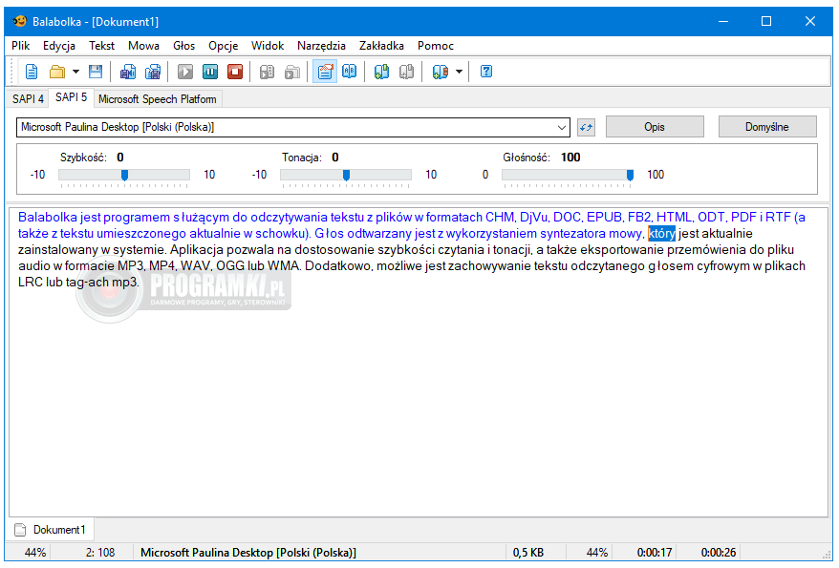839x568 pixels.
Task: Expand the open-file recent list arrow
Action: tap(75, 72)
